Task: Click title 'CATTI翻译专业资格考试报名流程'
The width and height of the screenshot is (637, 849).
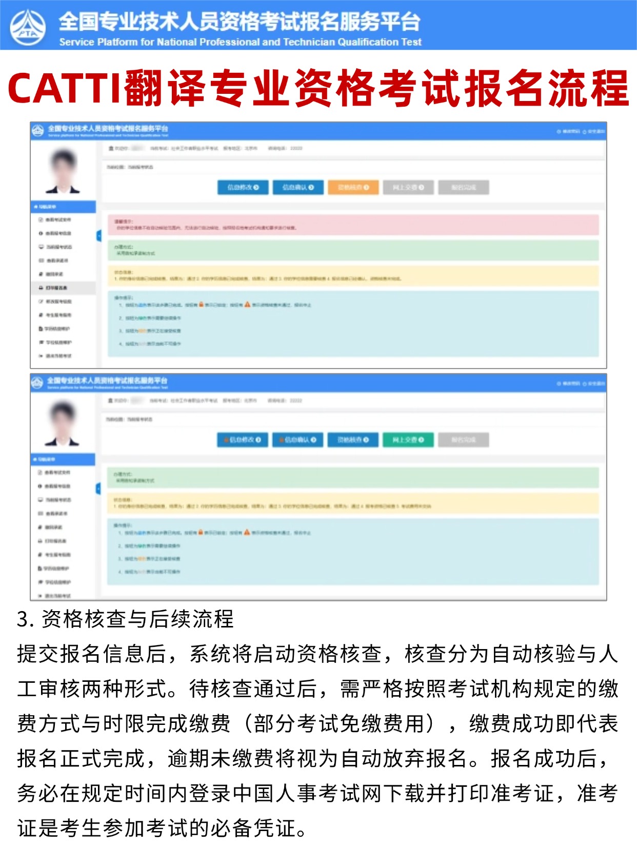Action: click(318, 88)
